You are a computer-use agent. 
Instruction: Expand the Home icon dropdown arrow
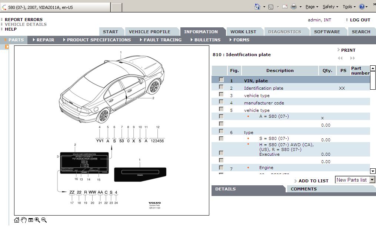[x=264, y=7]
